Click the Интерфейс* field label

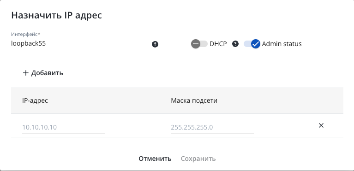coord(26,34)
